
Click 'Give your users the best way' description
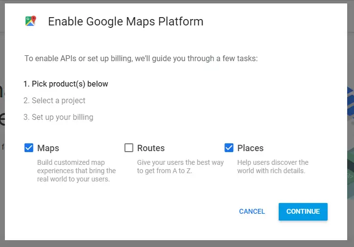[x=180, y=167]
